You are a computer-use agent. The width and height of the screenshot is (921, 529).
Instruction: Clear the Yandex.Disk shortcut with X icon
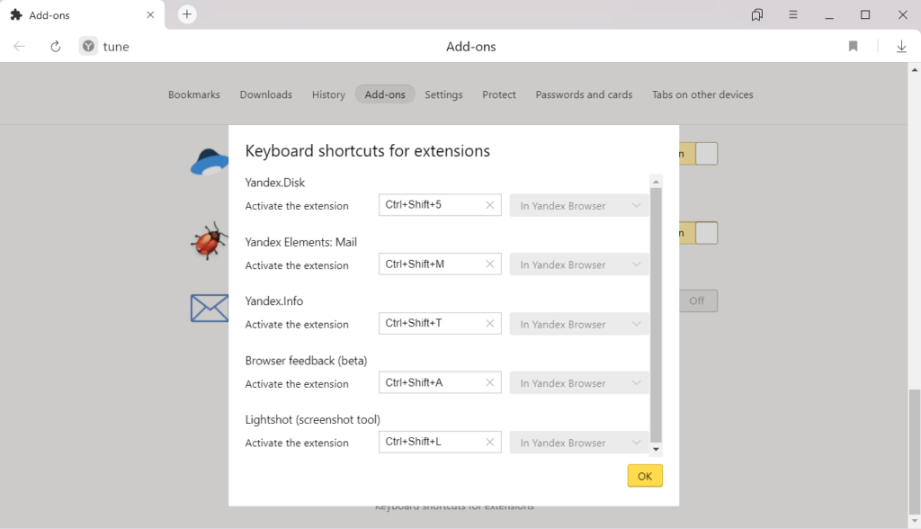489,205
